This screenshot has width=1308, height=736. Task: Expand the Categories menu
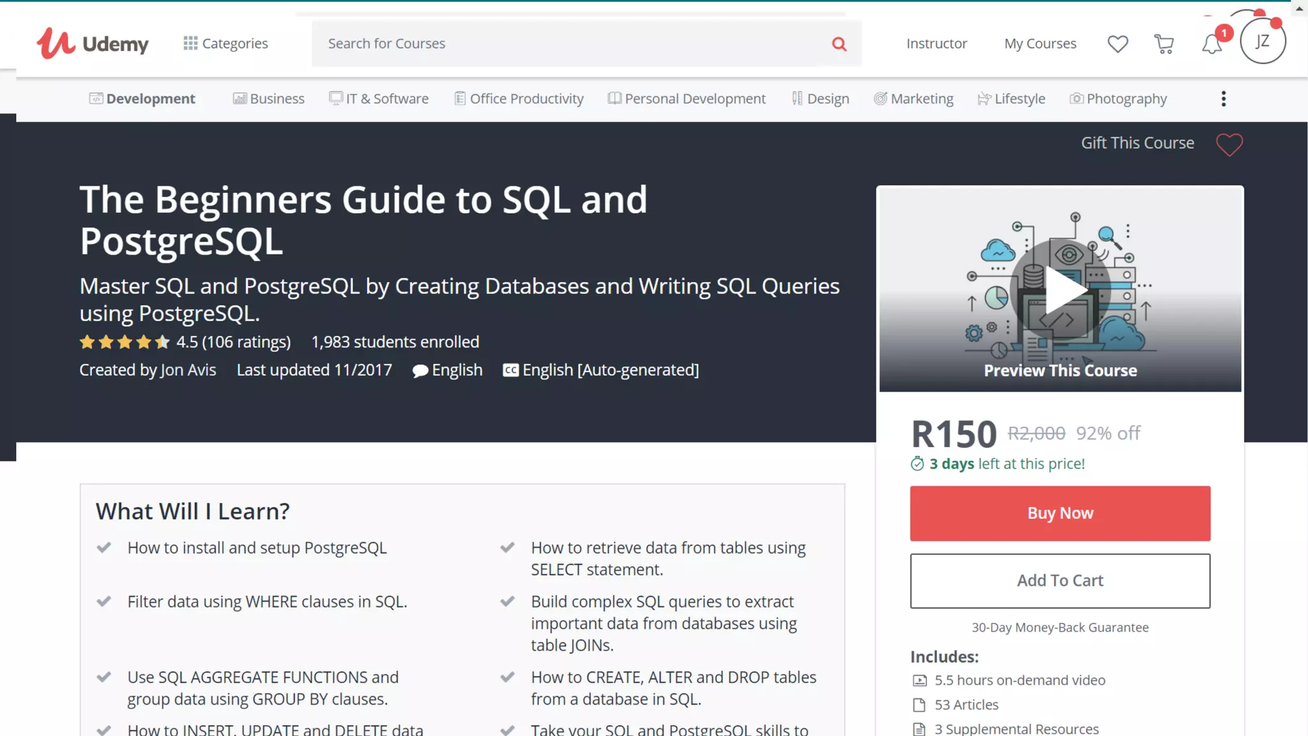click(x=225, y=43)
